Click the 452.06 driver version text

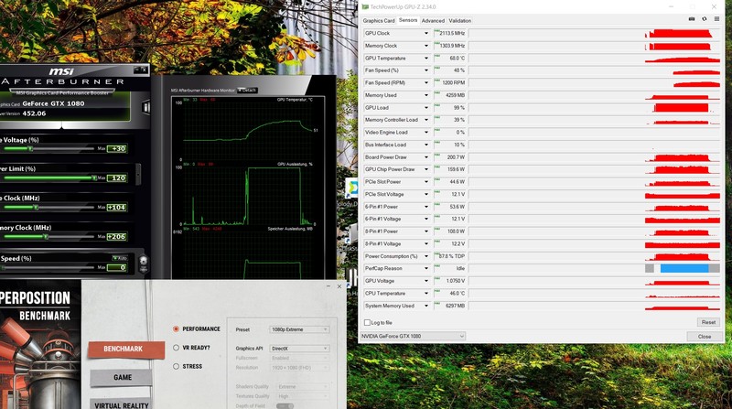click(34, 113)
